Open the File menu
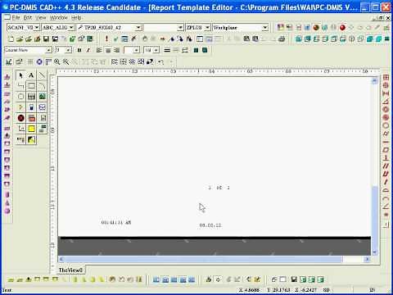The height and width of the screenshot is (295, 393). [x=16, y=18]
